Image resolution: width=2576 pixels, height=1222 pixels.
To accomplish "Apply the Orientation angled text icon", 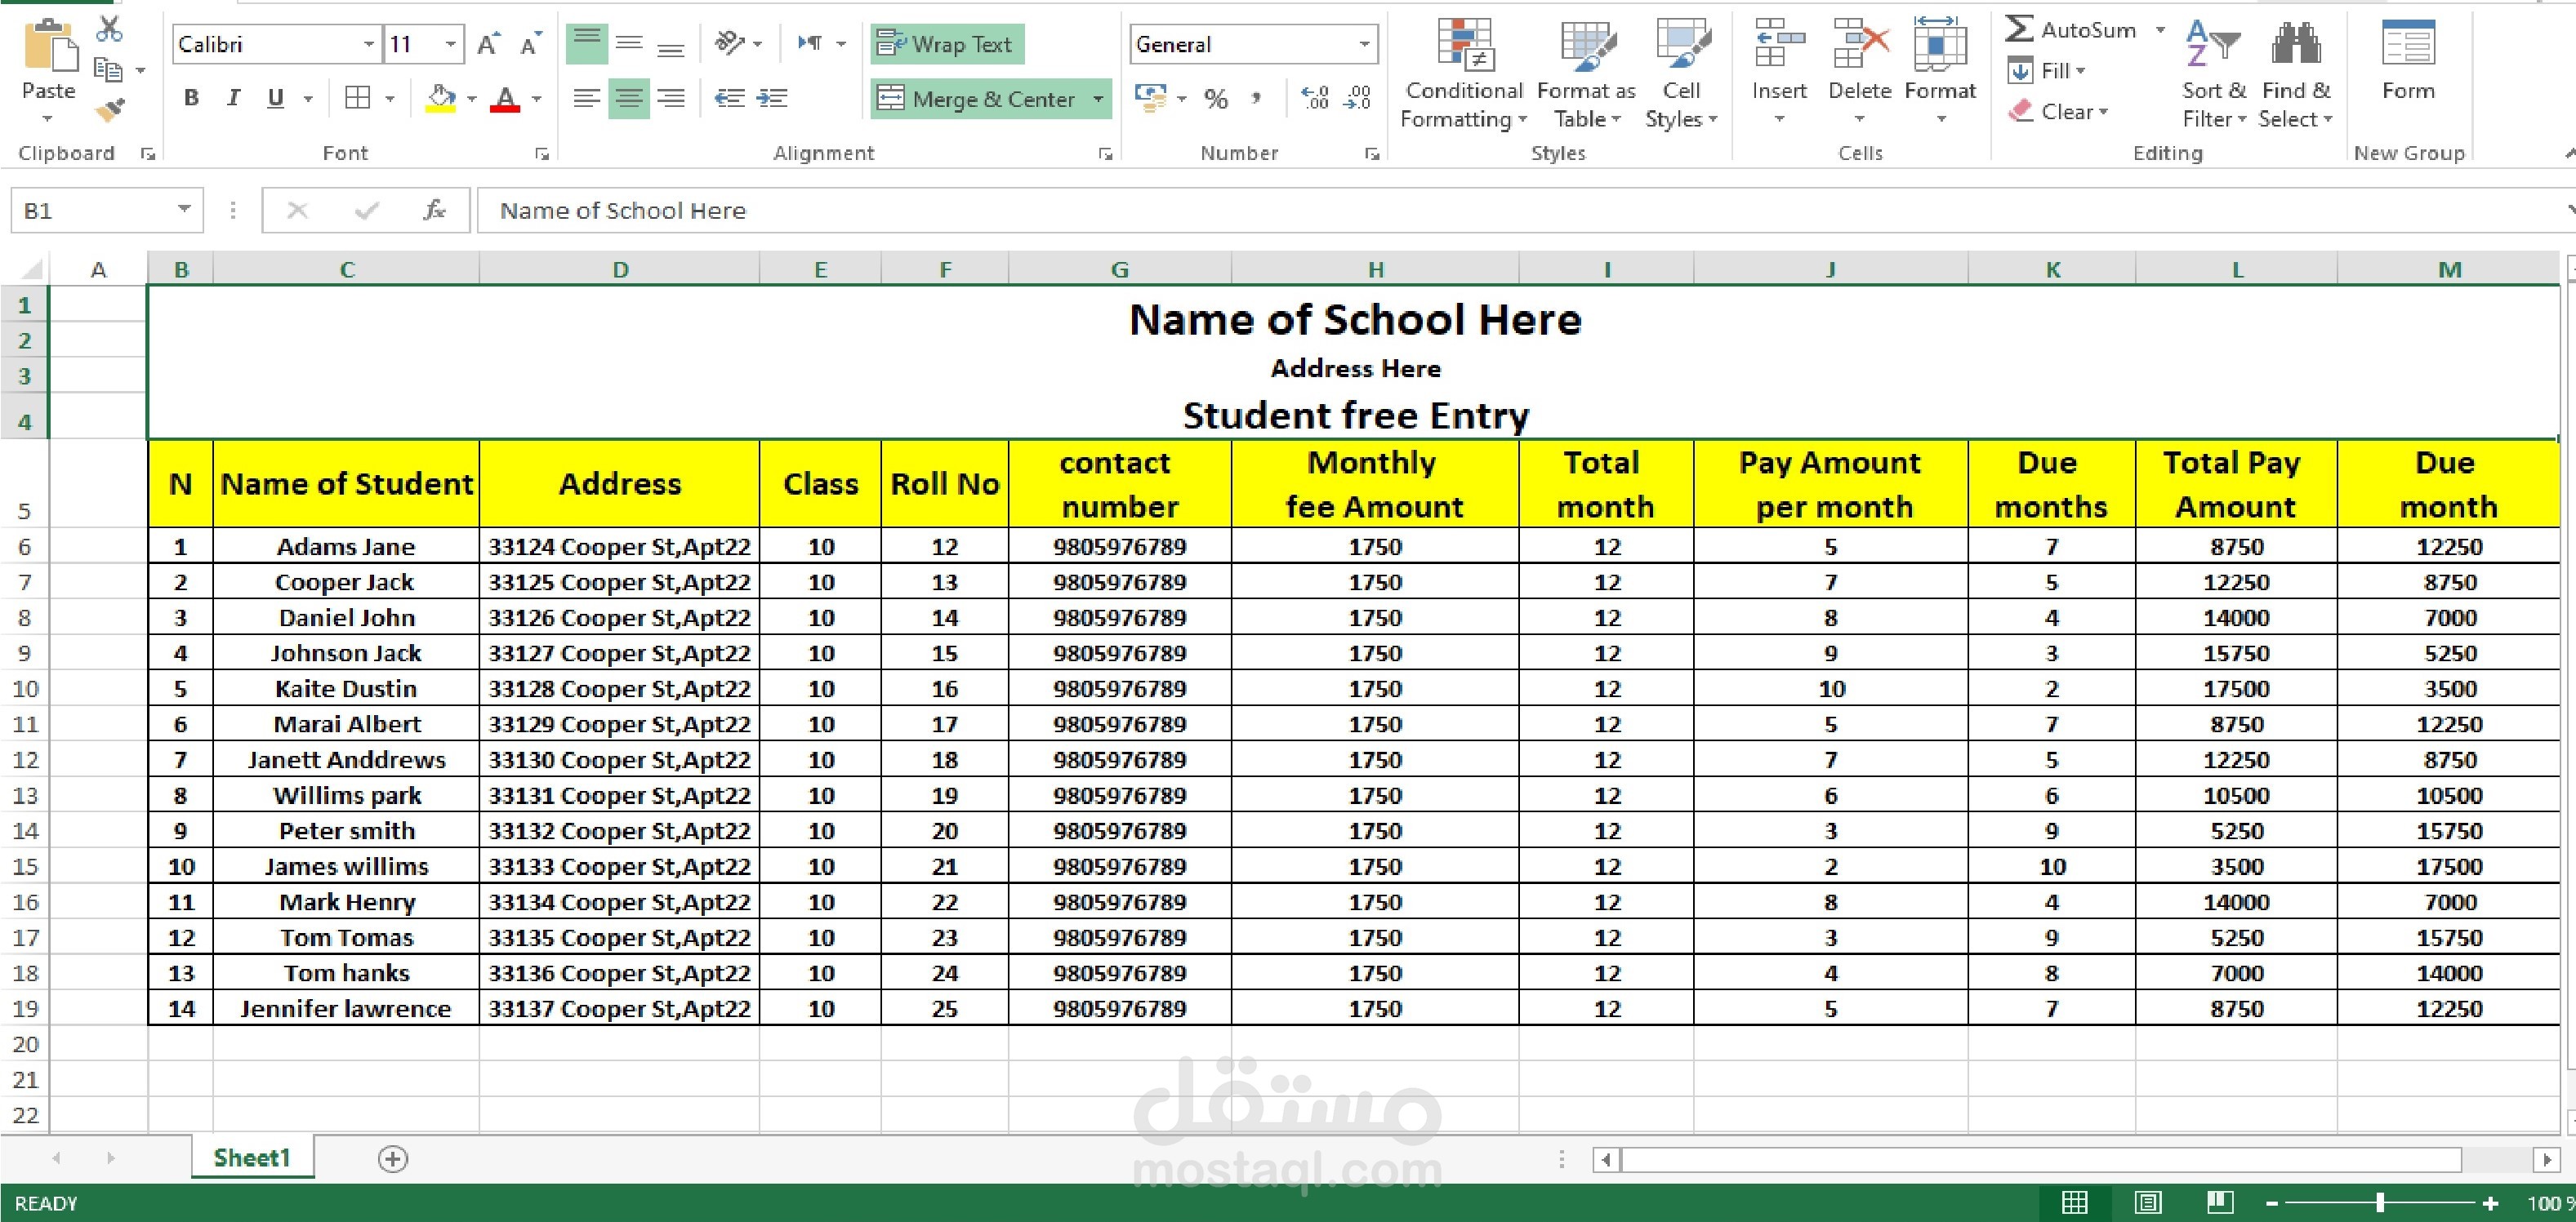I will 730,43.
